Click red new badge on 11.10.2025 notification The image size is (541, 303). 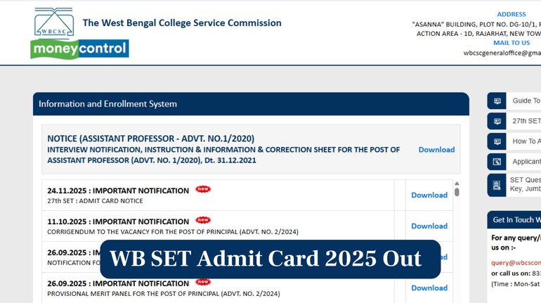[203, 220]
